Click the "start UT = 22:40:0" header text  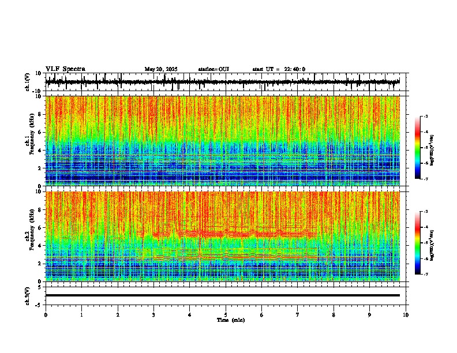pos(279,69)
